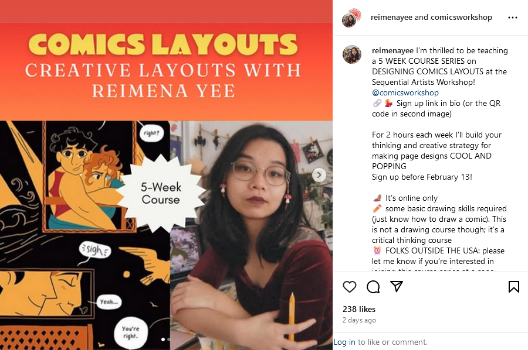Go to the next image in the carousel
528x350 pixels.
click(319, 175)
